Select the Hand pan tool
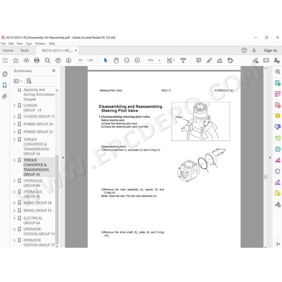Screen dimensions: 282x282 coord(116,60)
